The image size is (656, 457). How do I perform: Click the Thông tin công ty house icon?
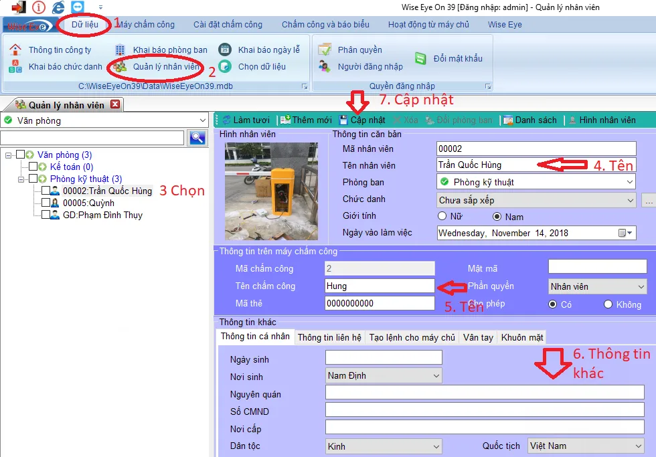pyautogui.click(x=16, y=50)
